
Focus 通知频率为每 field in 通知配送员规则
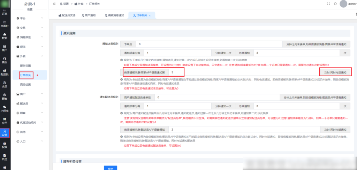click(x=177, y=106)
